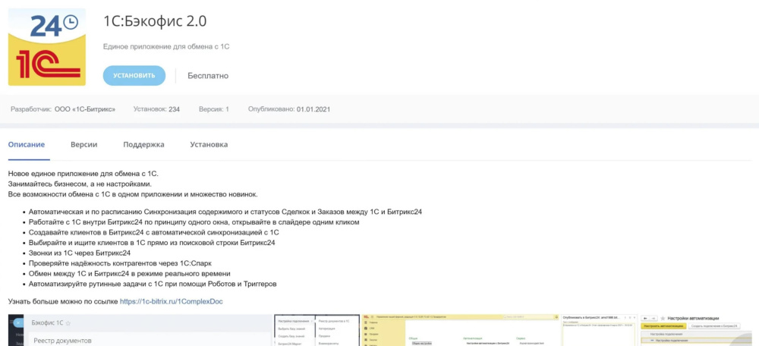Click the Бесплатно price label
This screenshot has height=346, width=759.
pyautogui.click(x=208, y=76)
